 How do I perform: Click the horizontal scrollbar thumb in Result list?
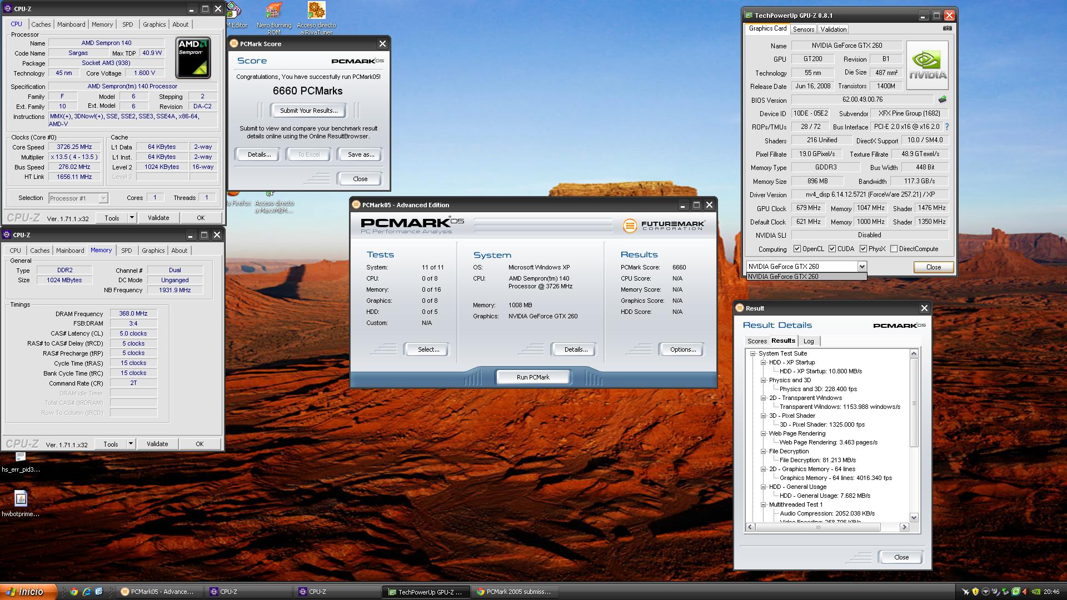(818, 527)
